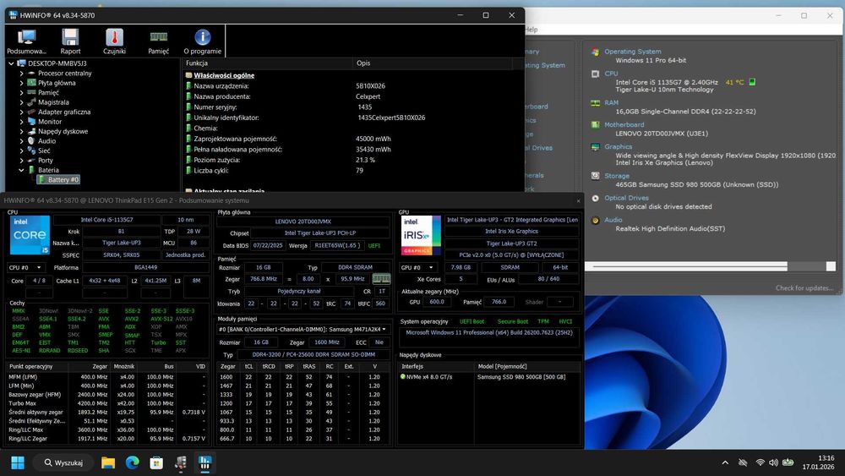Expand Procesor centralny tree node
The image size is (845, 476).
point(22,74)
